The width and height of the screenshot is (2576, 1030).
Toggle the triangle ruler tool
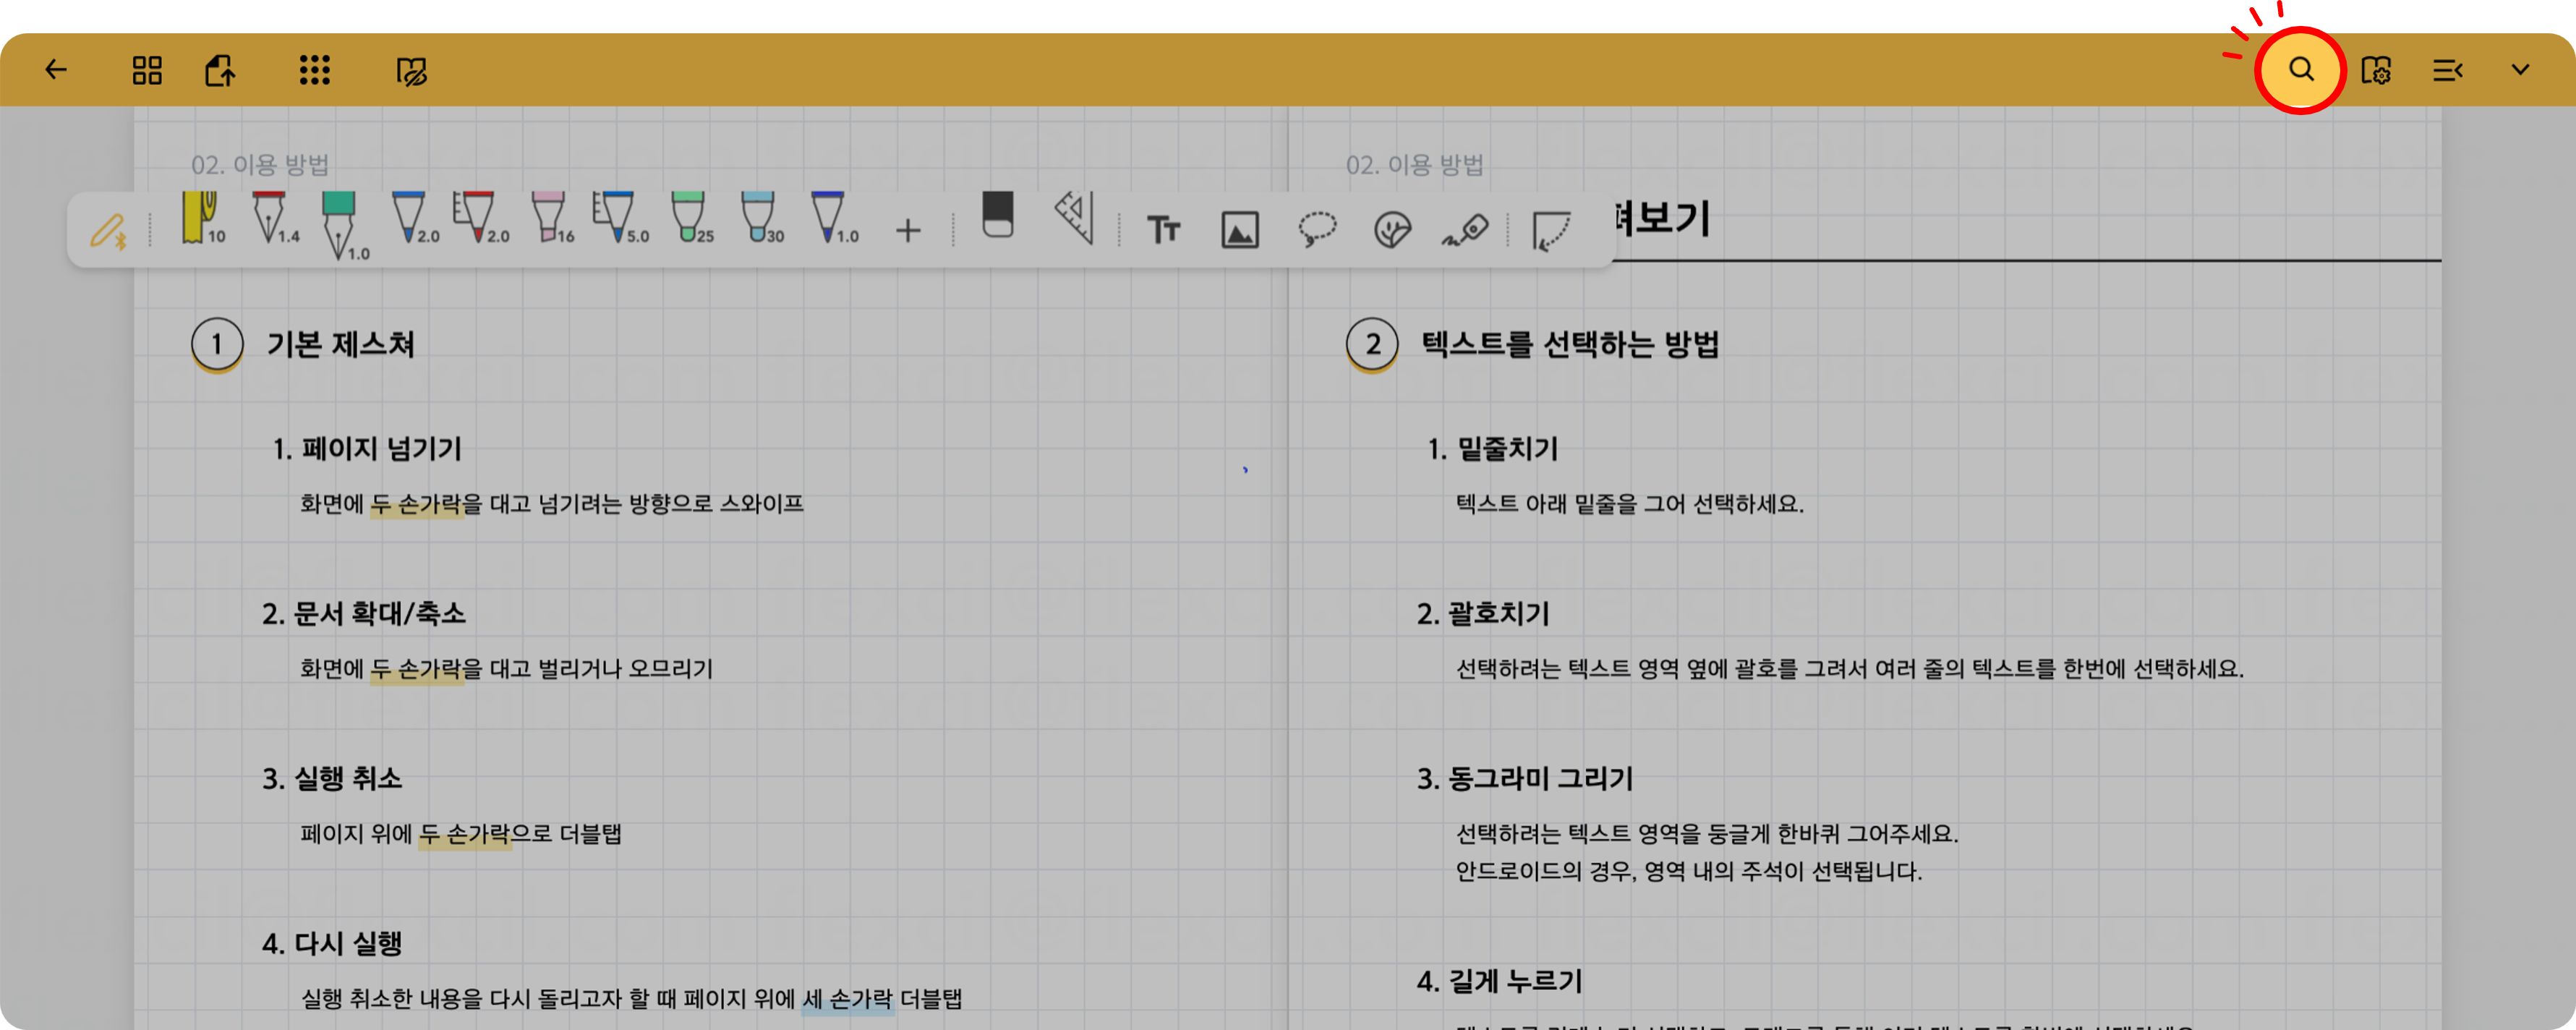[1075, 217]
